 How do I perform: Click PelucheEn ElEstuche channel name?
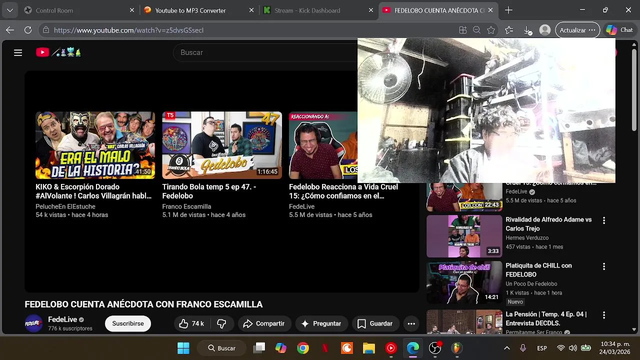(x=65, y=206)
